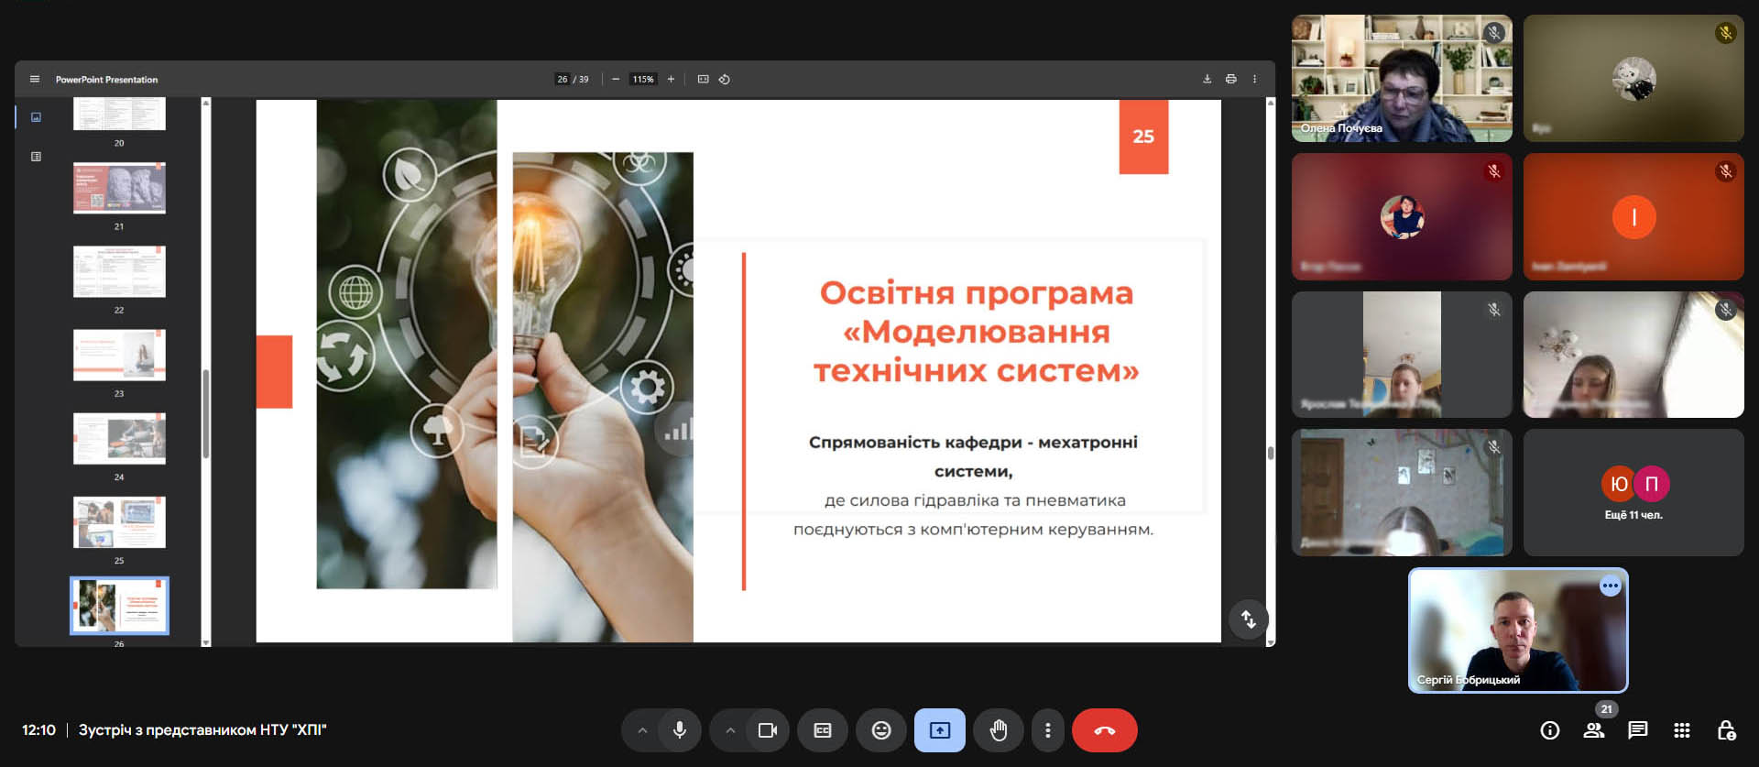Viewport: 1759px width, 767px height.
Task: Expand audio settings arrow beside microphone
Action: click(x=642, y=730)
